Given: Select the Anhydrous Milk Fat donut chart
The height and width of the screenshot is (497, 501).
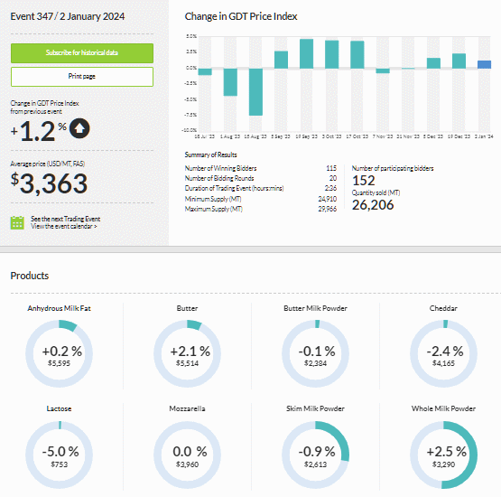Looking at the screenshot, I should click(x=59, y=353).
